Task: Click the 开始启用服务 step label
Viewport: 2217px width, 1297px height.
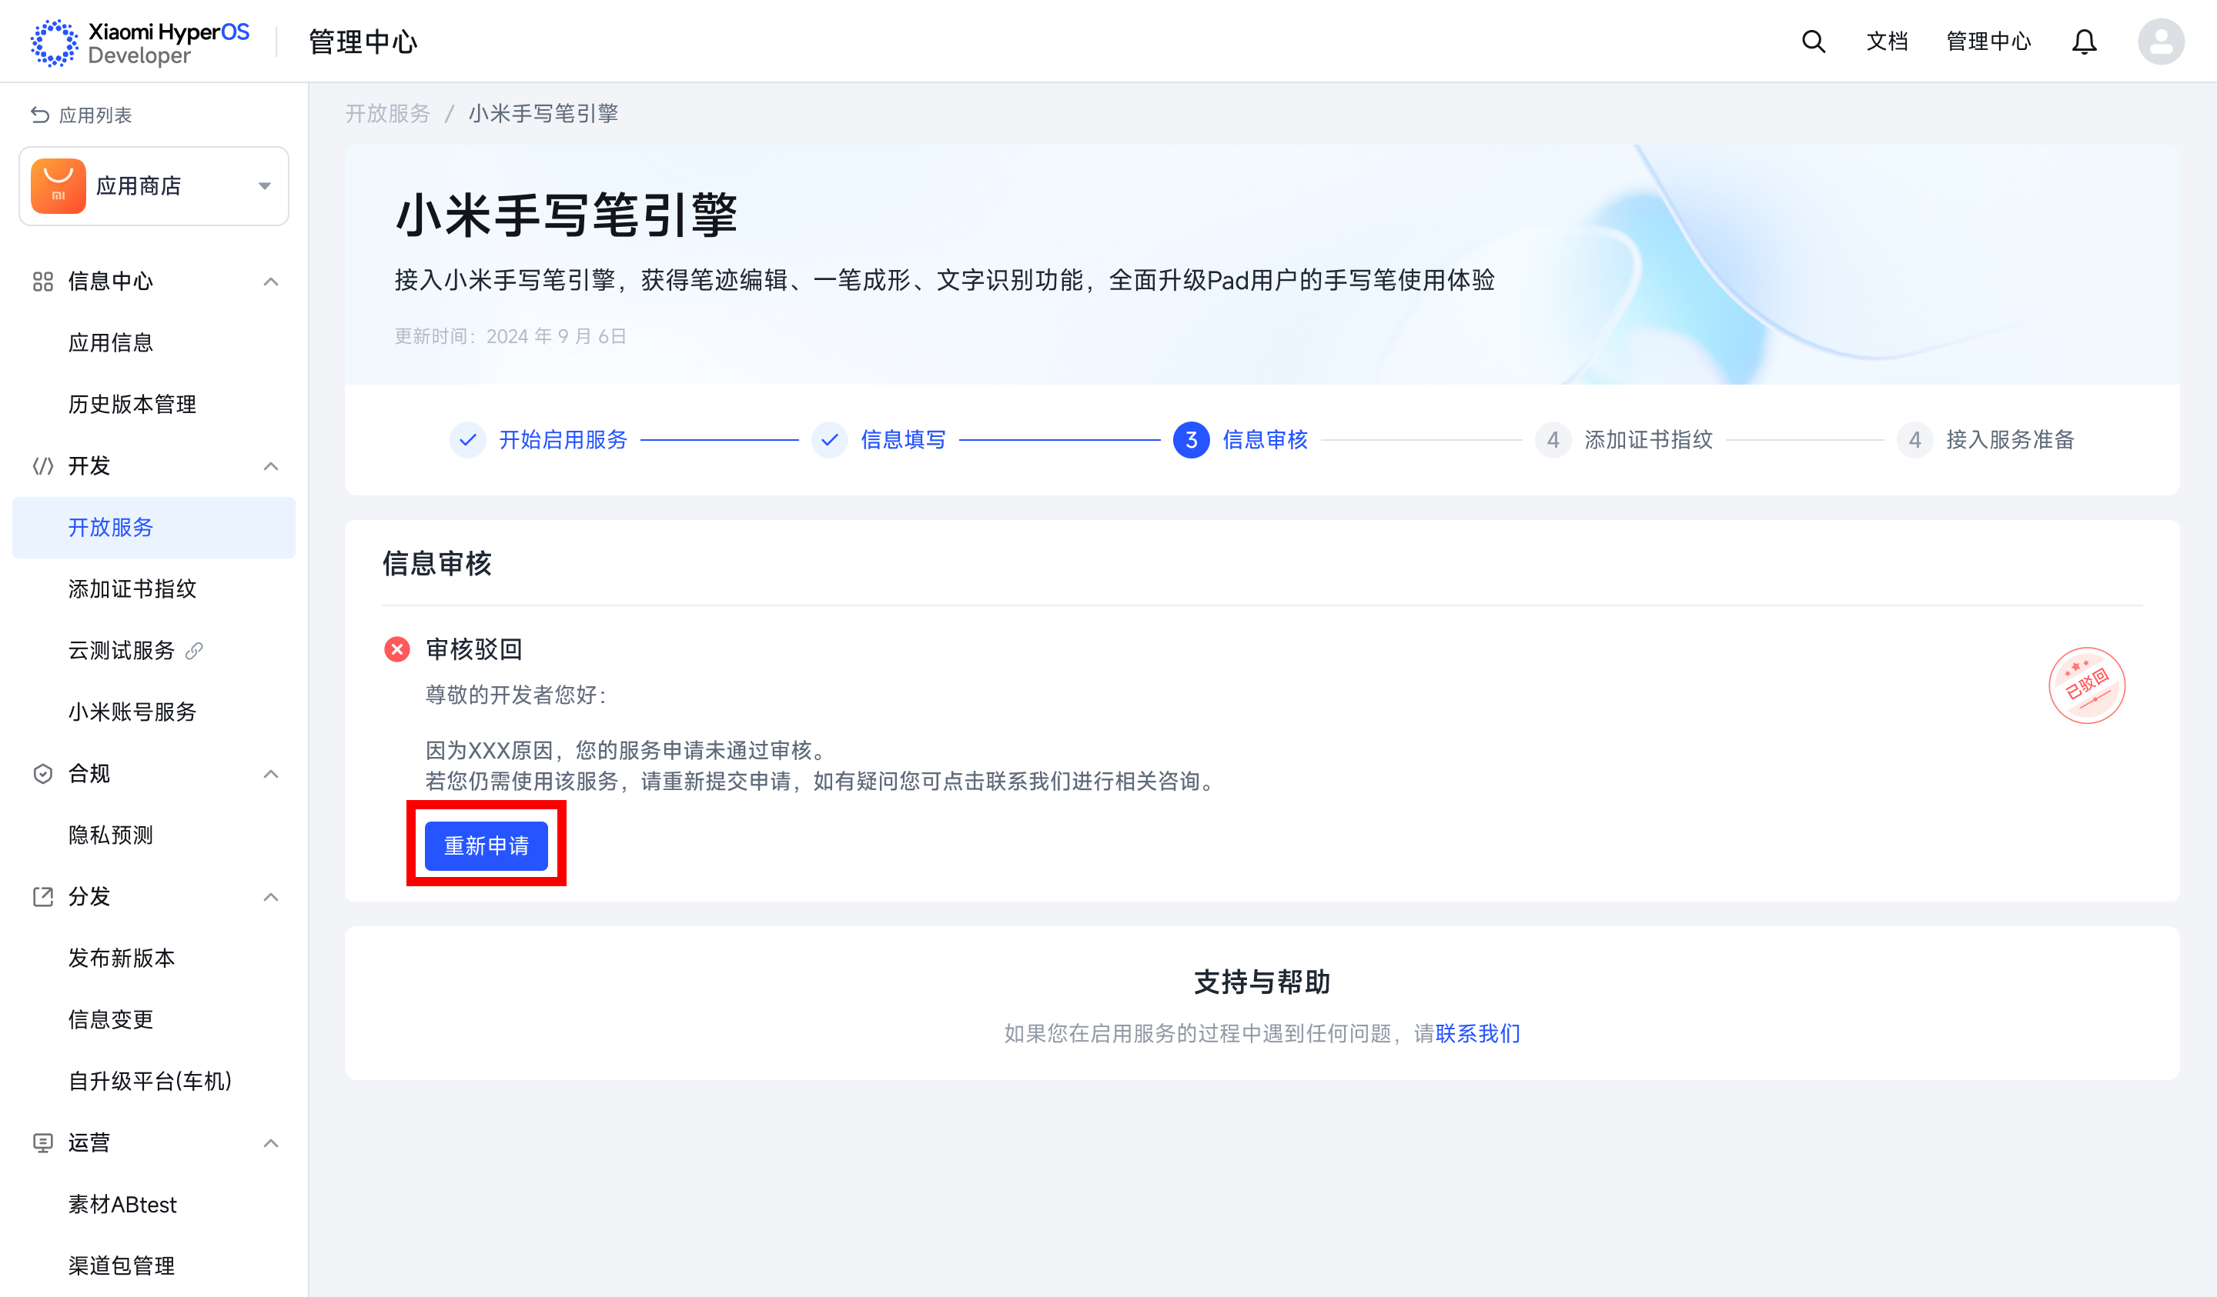Action: point(563,440)
